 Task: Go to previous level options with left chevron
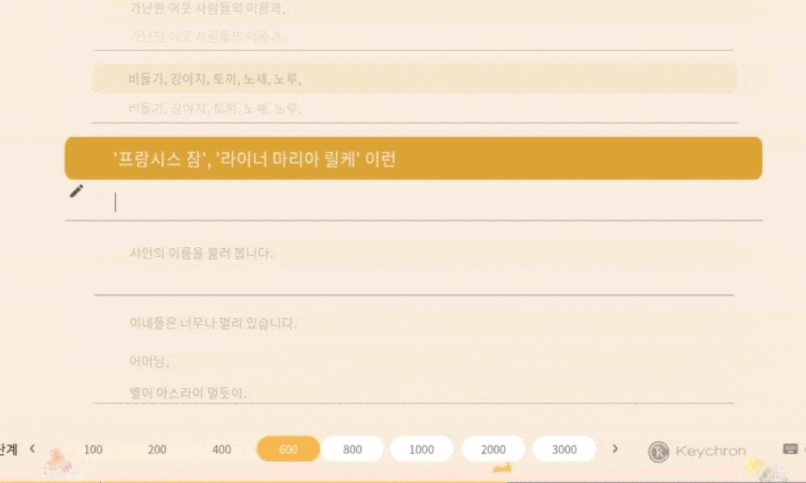pyautogui.click(x=32, y=448)
